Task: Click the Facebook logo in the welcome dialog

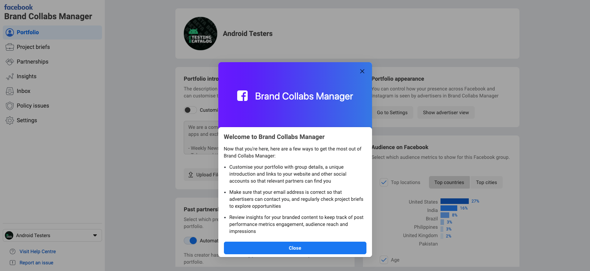Action: tap(242, 96)
